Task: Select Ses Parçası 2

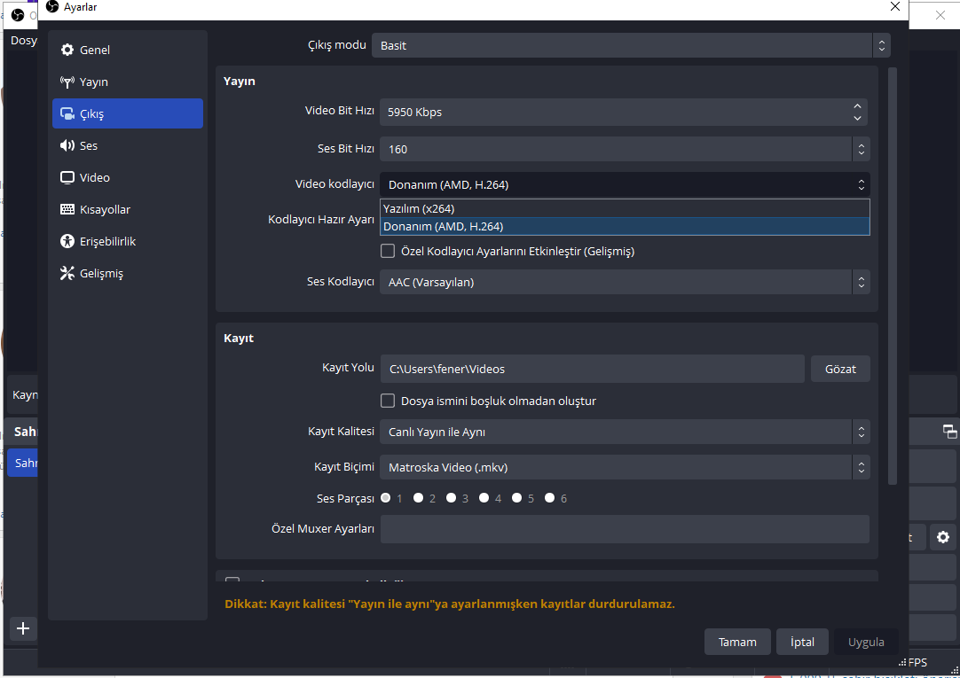Action: coord(418,498)
